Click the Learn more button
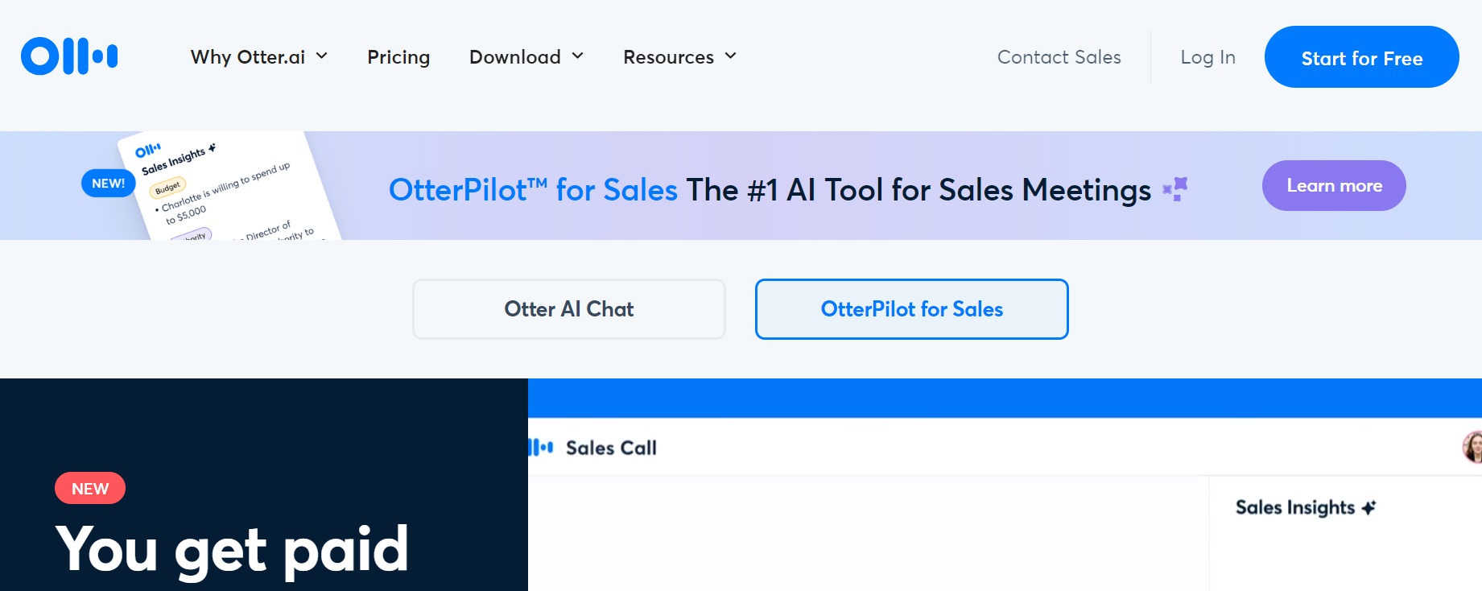Viewport: 1482px width, 591px height. click(x=1334, y=186)
